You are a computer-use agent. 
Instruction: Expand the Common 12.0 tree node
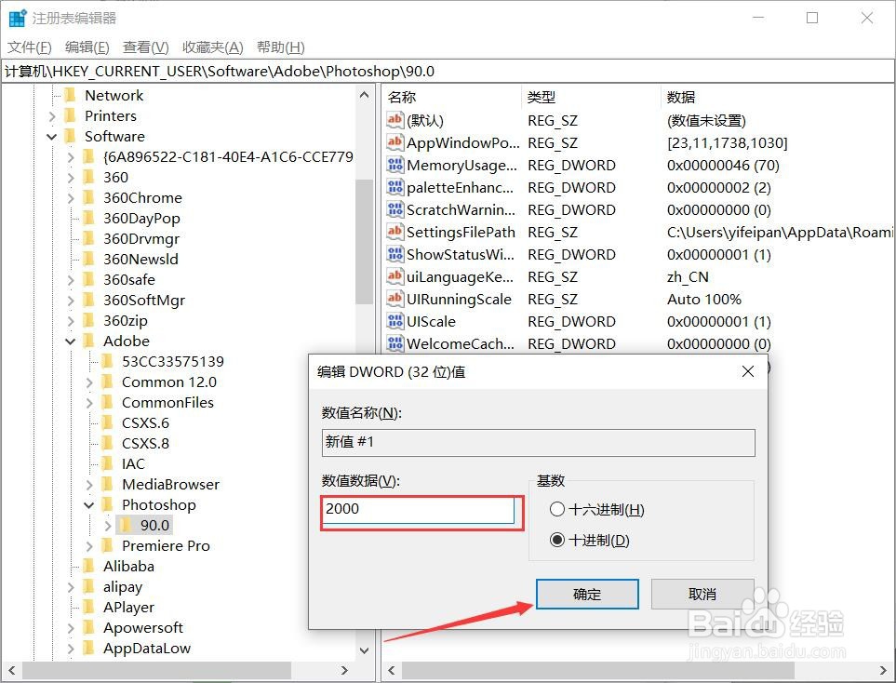pos(88,382)
